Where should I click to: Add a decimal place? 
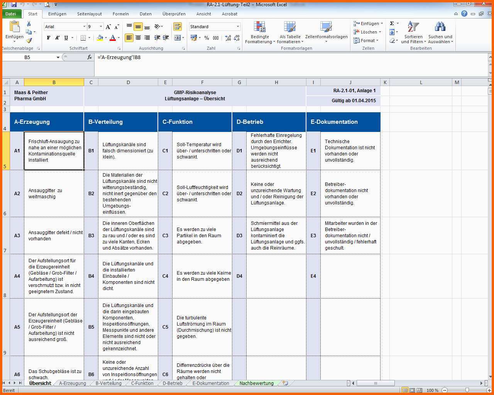tap(228, 38)
